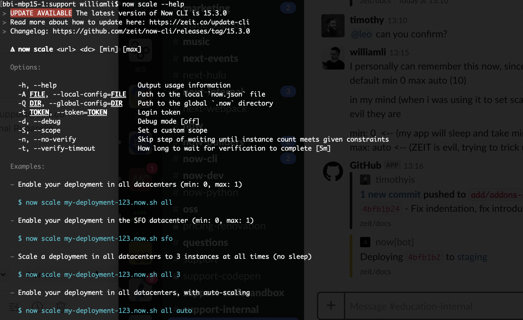
Task: Click the 'Options:' heading in terminal
Action: pos(25,67)
